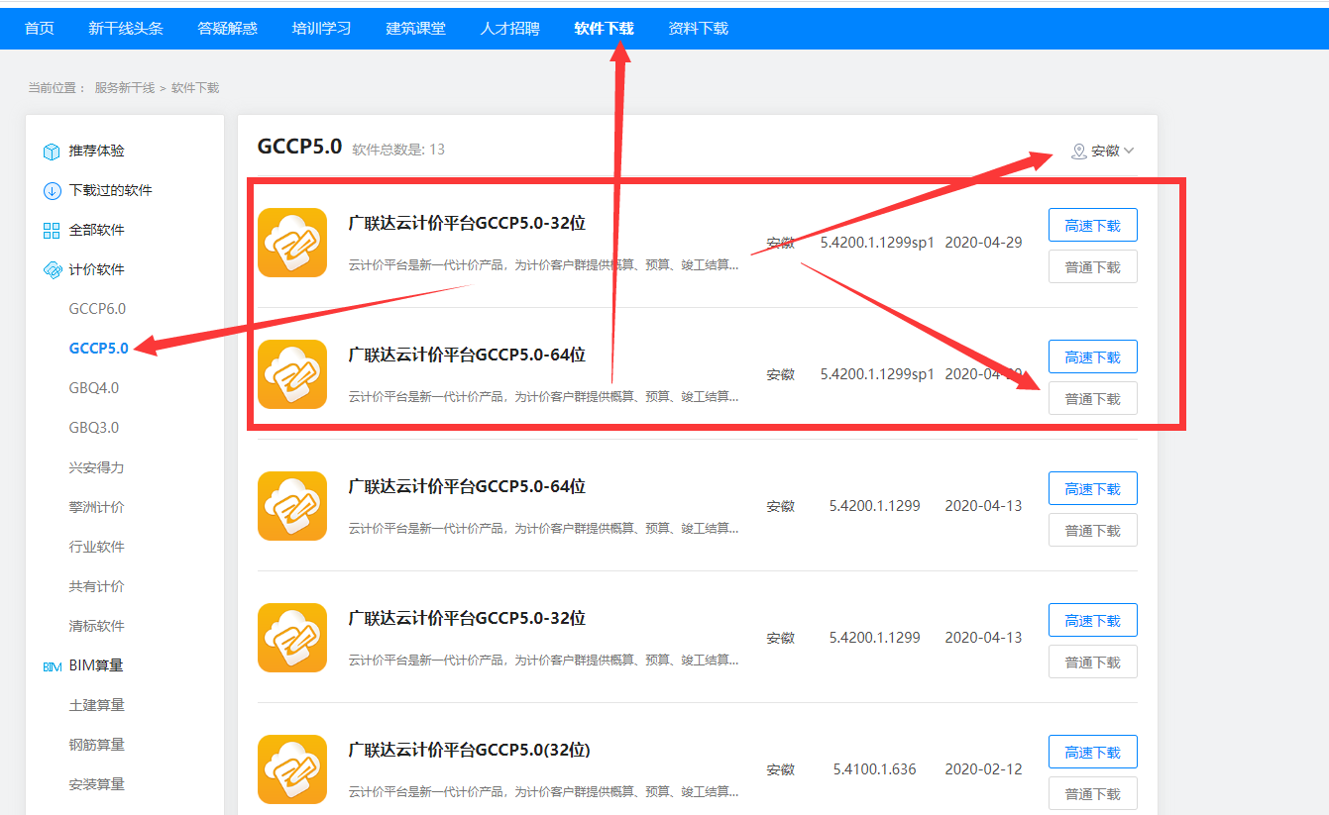Select 推荐体验 in the sidebar

[x=97, y=152]
